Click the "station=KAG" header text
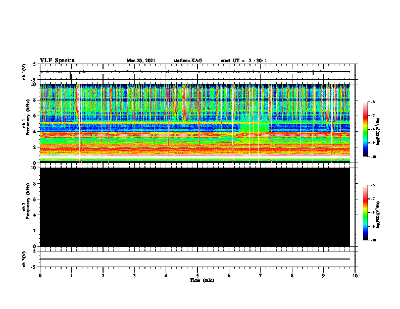Image resolution: width=400 pixels, height=309 pixels. (x=188, y=61)
